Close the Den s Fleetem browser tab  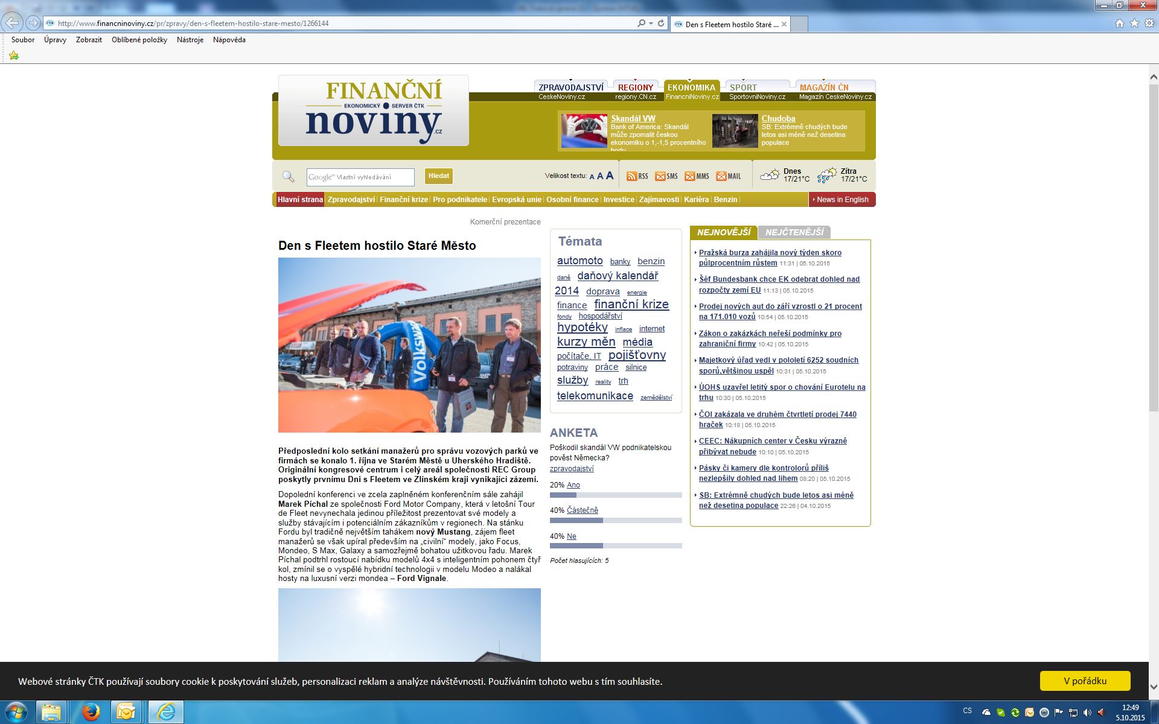784,25
